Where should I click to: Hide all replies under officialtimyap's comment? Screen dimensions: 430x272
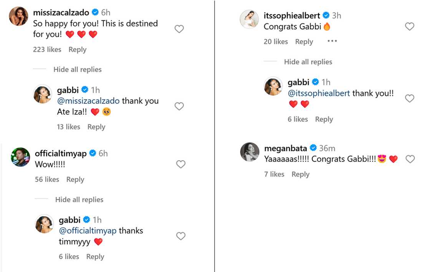[79, 200]
